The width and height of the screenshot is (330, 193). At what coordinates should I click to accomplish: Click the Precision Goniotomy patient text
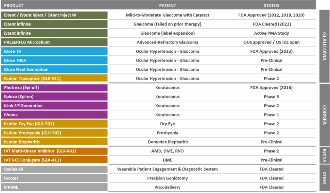point(168,178)
